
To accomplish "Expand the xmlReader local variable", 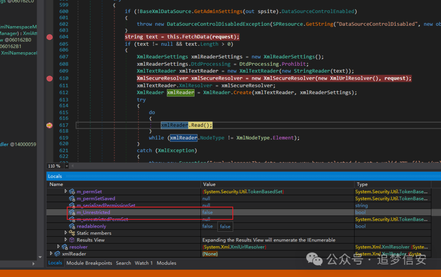I will tap(51, 253).
